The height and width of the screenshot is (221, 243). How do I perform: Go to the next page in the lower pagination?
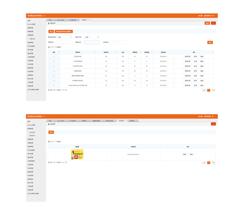point(213,163)
